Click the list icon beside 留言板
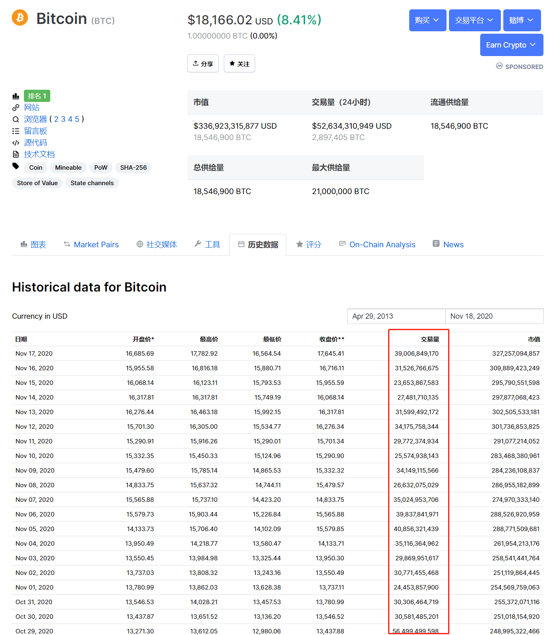 pos(16,131)
